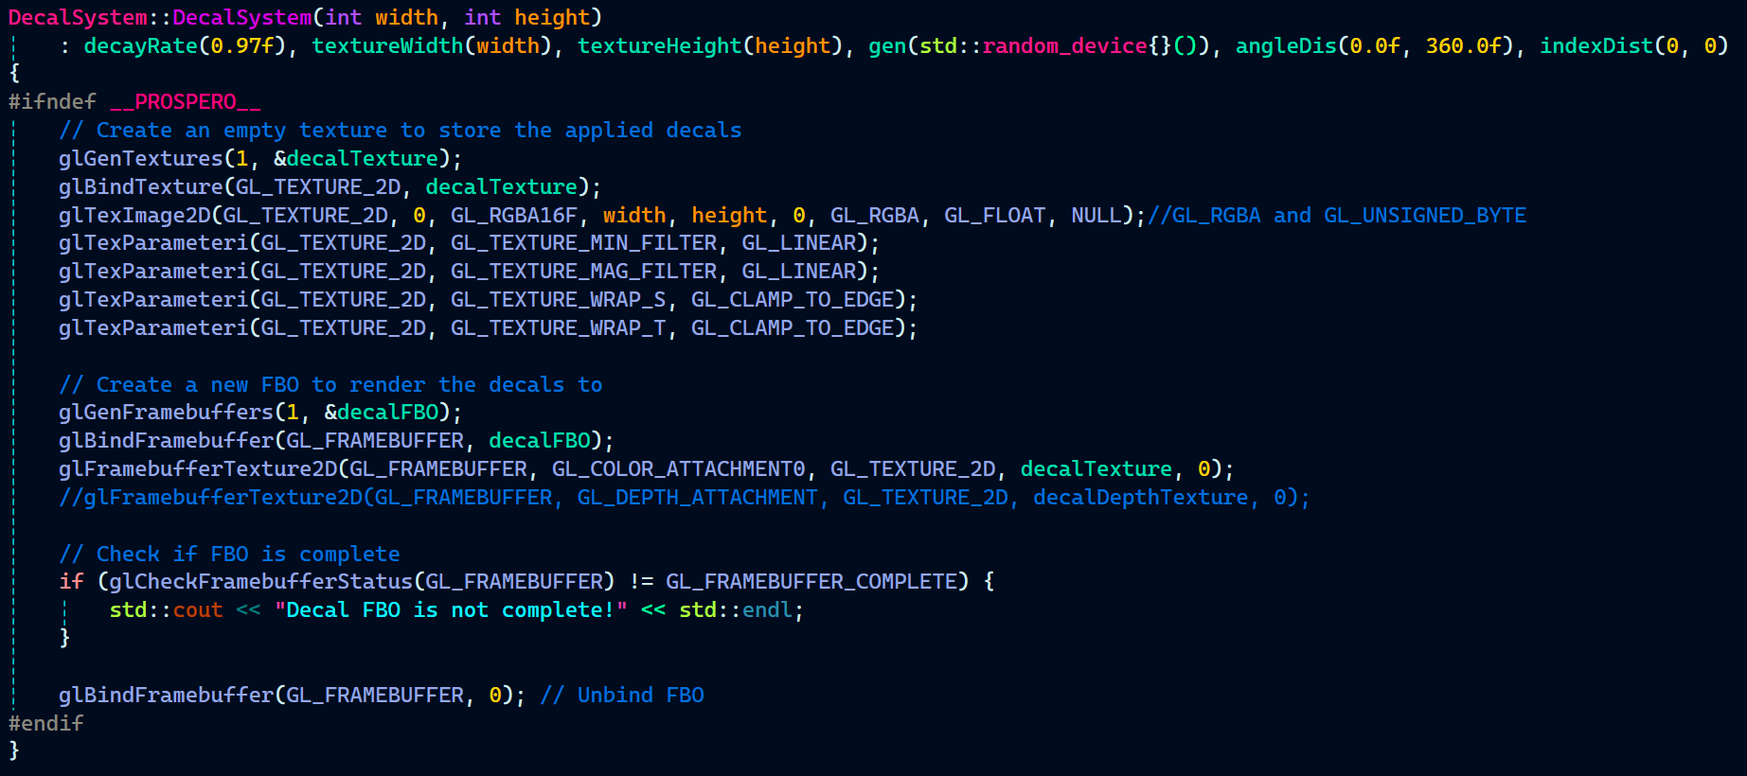Screen dimensions: 1747x776
Task: Click the commented-out GL_DEPTH_ATTACHMENT text
Action: pyautogui.click(x=697, y=498)
